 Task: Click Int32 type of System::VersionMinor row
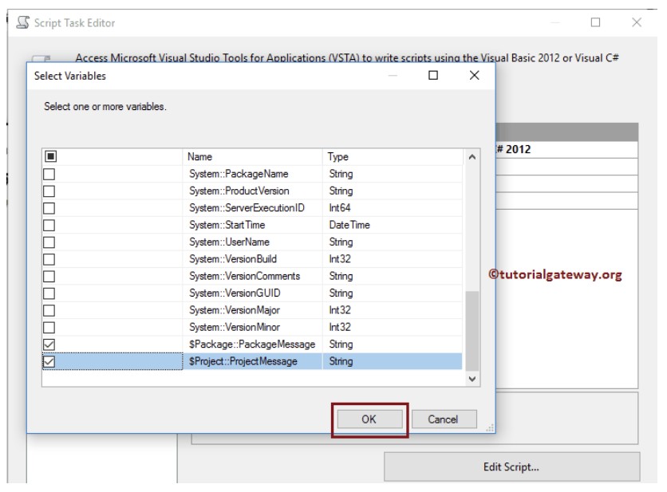point(393,327)
